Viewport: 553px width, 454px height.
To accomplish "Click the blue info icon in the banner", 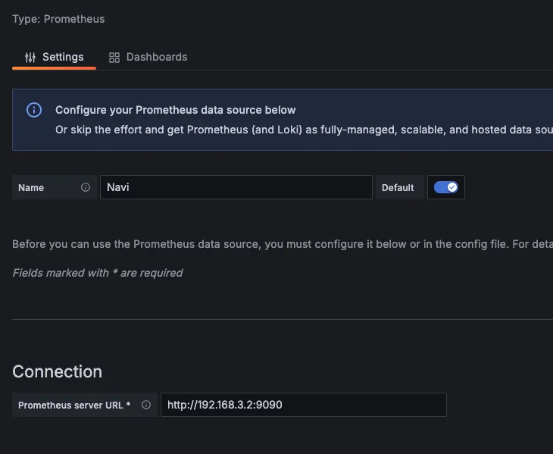I will pyautogui.click(x=34, y=110).
